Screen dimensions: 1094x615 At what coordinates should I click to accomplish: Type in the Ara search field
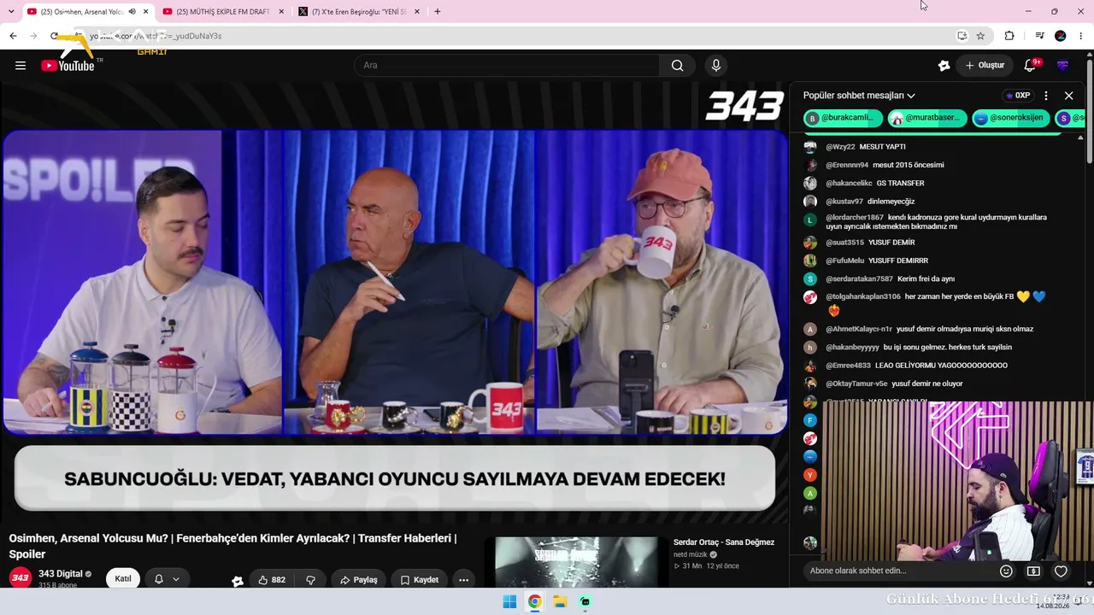509,66
